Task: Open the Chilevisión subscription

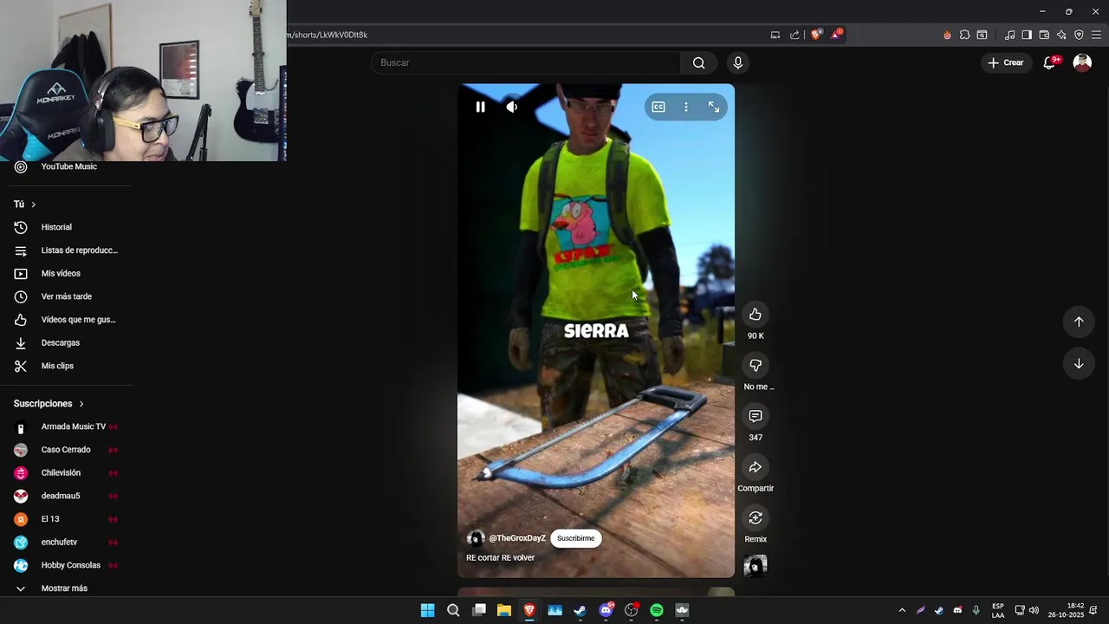Action: pyautogui.click(x=68, y=473)
